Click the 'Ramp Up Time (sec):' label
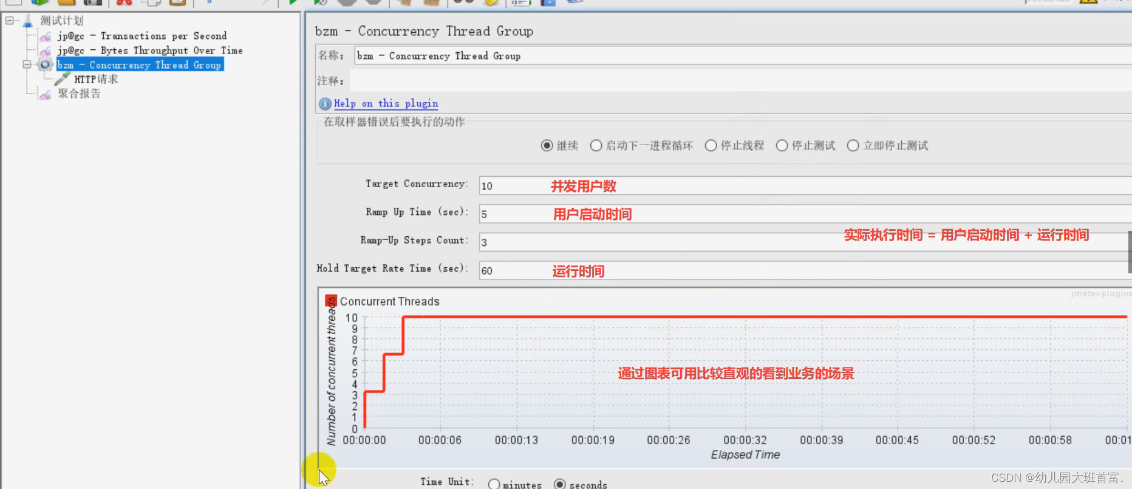 417,212
